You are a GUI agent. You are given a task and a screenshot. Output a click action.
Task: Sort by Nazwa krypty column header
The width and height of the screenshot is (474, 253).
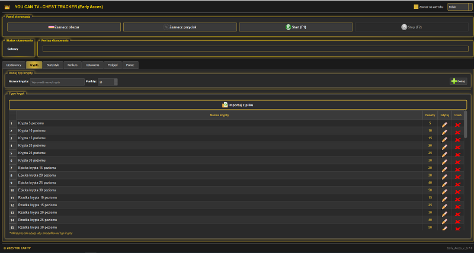pos(219,115)
